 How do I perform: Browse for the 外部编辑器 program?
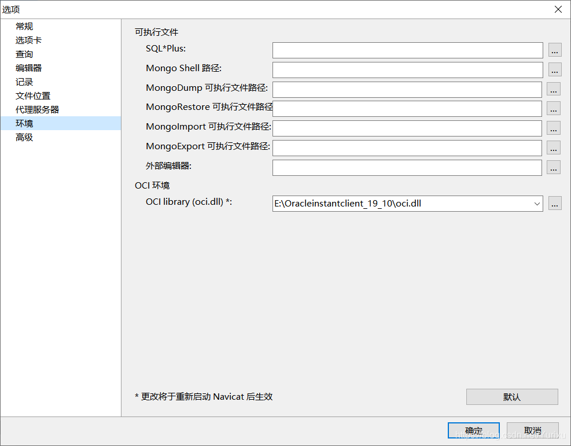tap(554, 168)
